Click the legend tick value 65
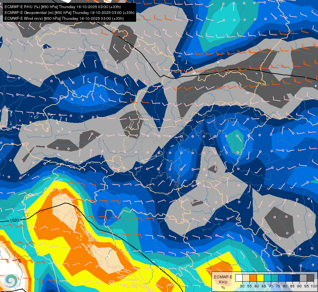 click(264, 286)
